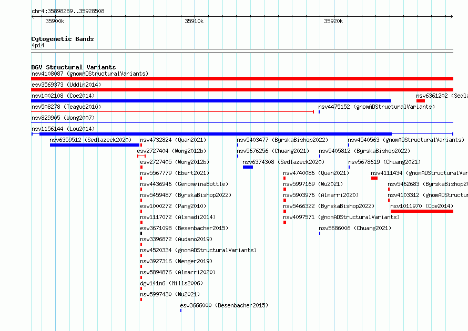
Task: Click the nsv1002108 (Coe2014) label
Action: [x=63, y=96]
